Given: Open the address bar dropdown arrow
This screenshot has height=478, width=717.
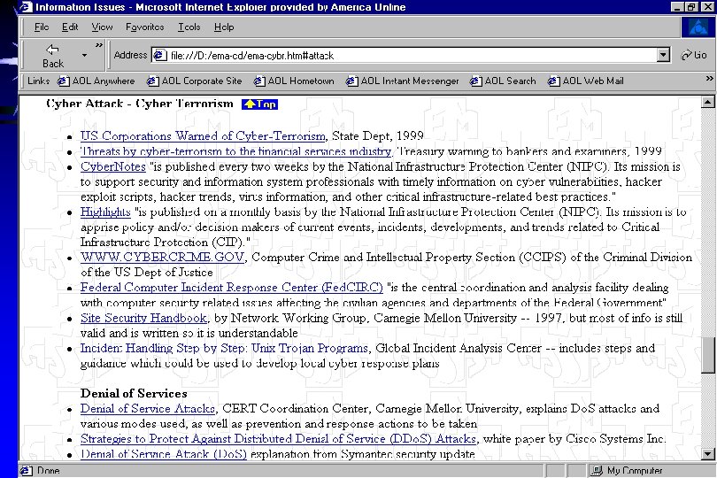Looking at the screenshot, I should click(x=663, y=56).
